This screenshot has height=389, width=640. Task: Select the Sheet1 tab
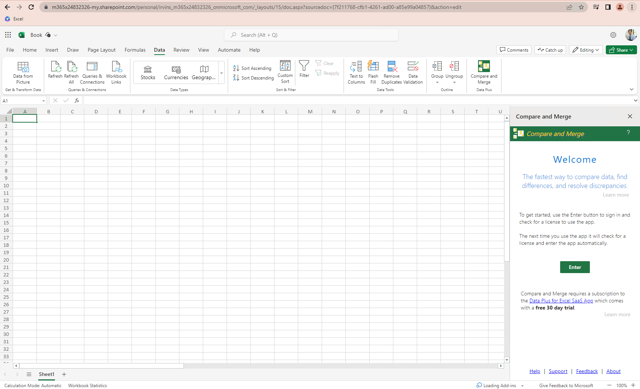pos(46,374)
